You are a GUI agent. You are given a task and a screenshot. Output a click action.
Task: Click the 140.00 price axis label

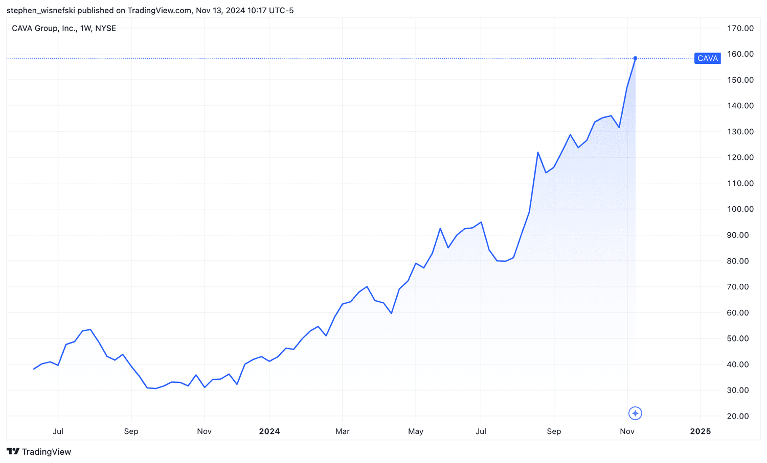point(740,106)
